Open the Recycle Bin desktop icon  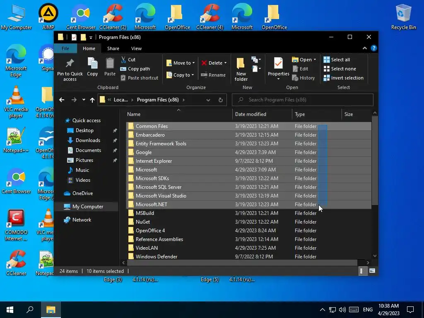coord(403,17)
